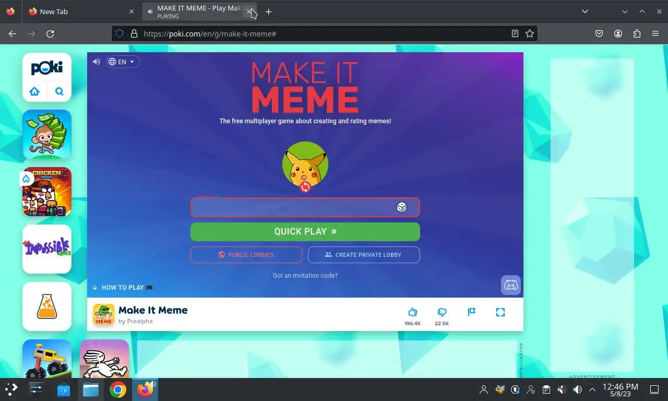Screen dimensions: 668x401
Task: Open the Impossible Quiz game tile
Action: pyautogui.click(x=47, y=249)
